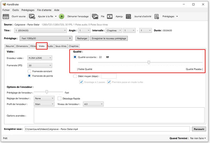
Task: Switch to the Dimensions tab
Action: point(22,46)
